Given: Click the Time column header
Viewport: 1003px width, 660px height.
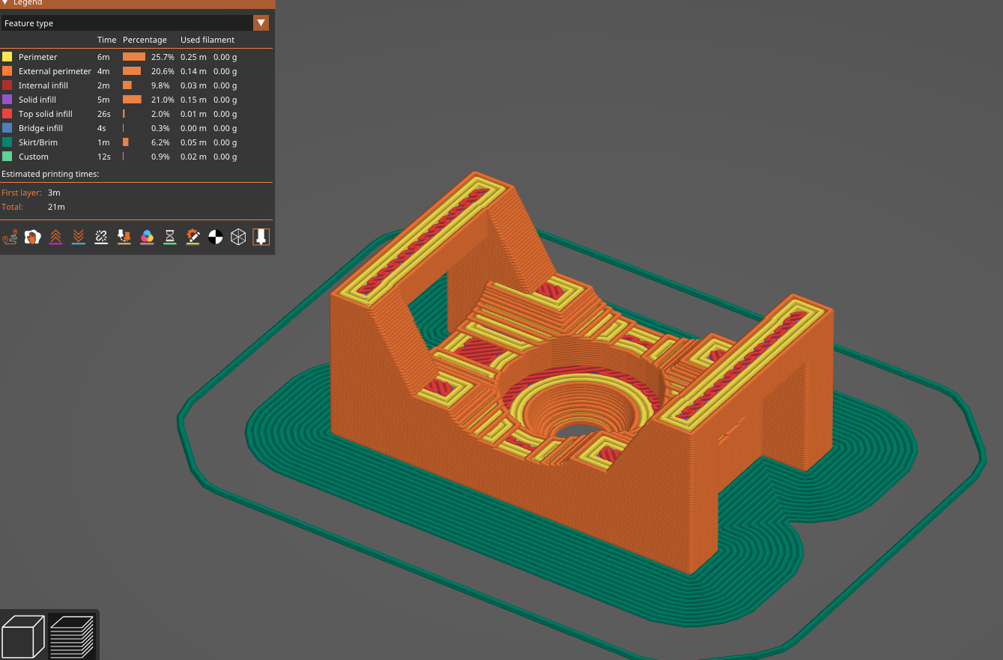Looking at the screenshot, I should (106, 40).
